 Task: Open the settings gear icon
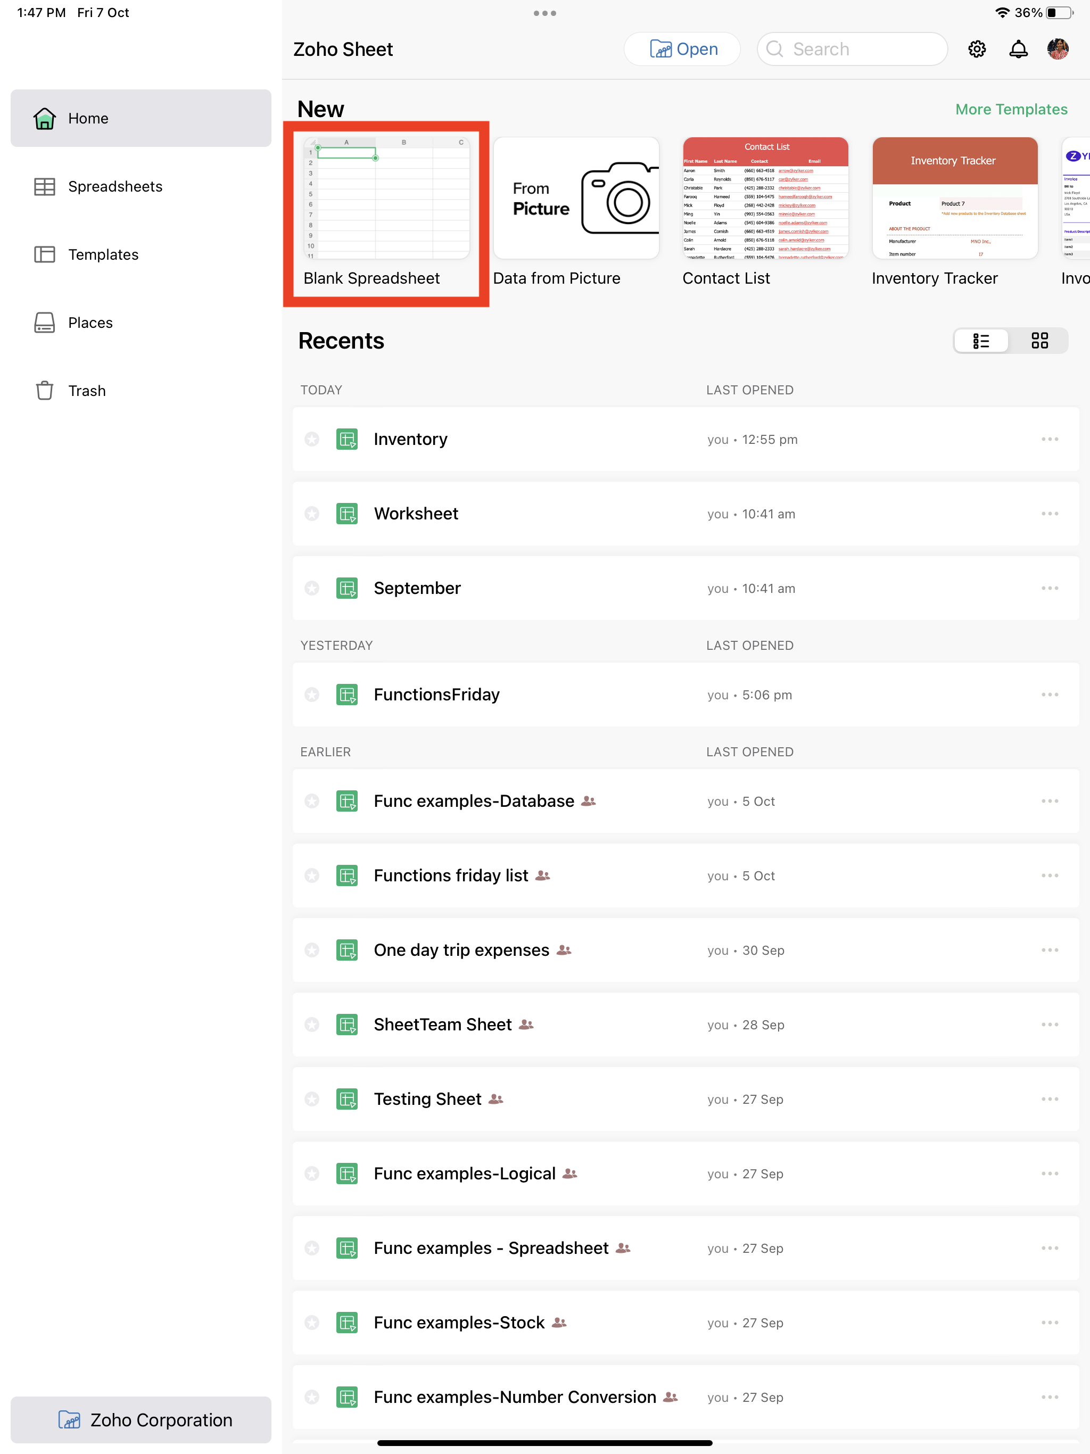point(976,49)
